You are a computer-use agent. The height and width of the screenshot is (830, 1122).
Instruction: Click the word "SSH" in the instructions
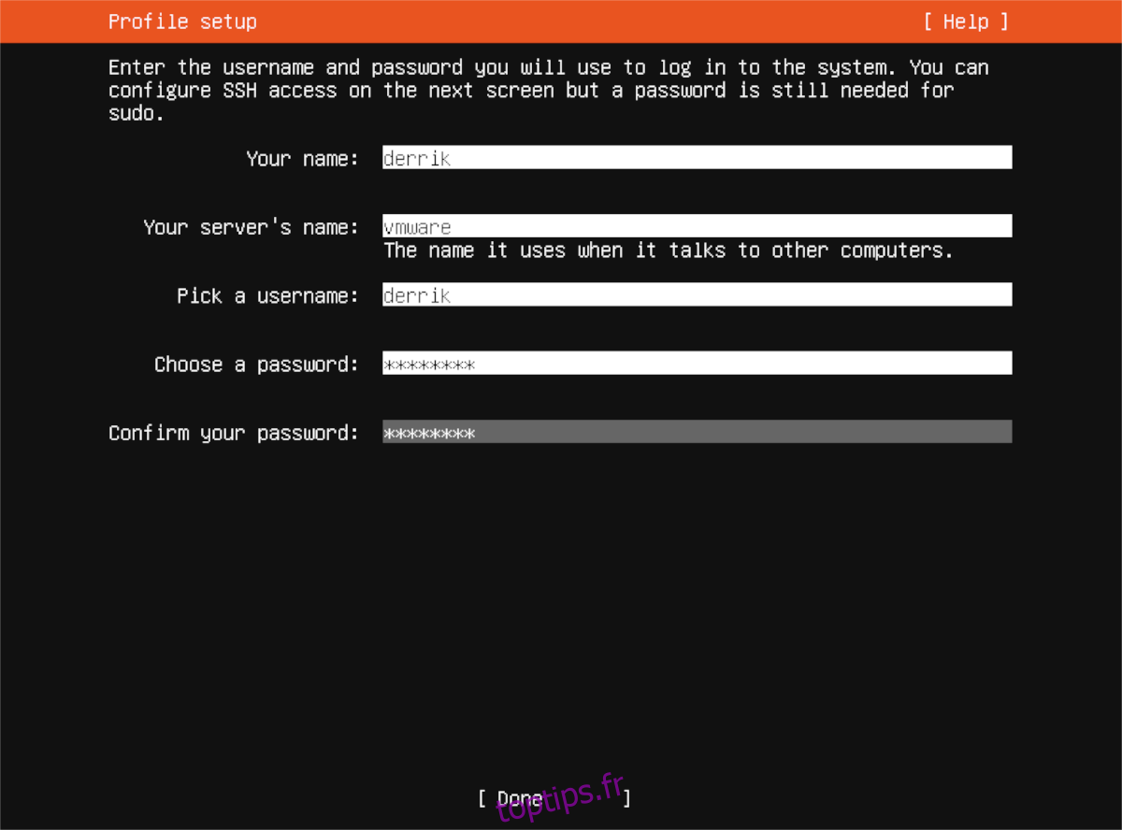pyautogui.click(x=239, y=91)
